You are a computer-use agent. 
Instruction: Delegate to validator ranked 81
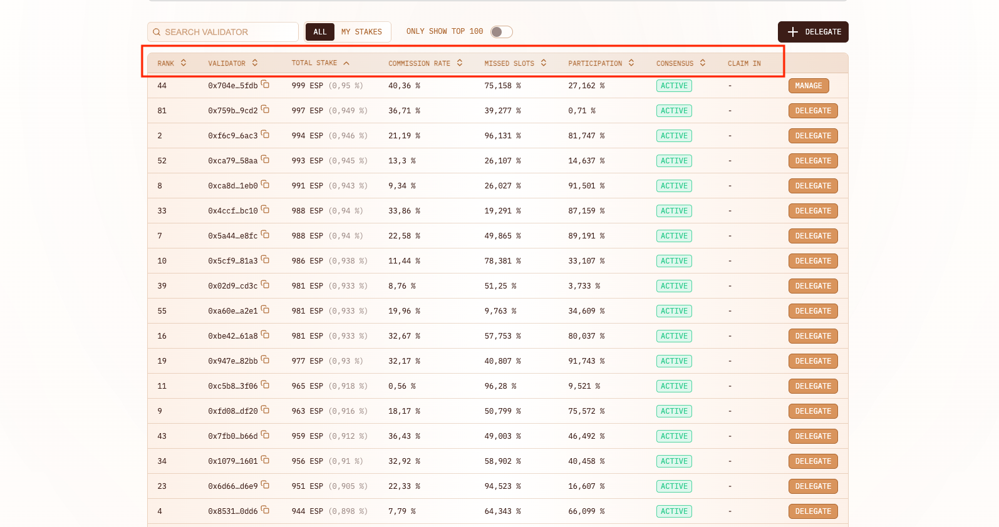[x=812, y=111]
